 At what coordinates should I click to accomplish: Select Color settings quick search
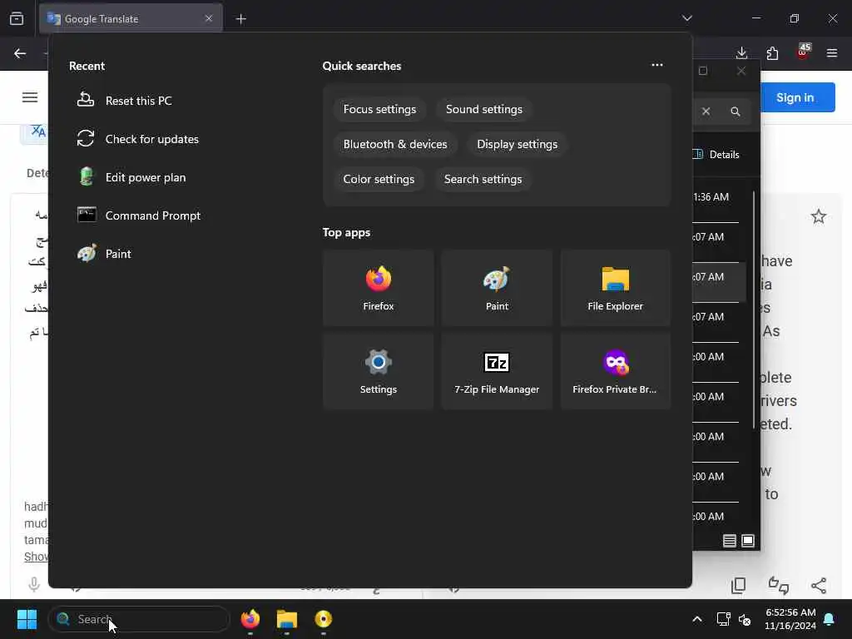pyautogui.click(x=379, y=179)
